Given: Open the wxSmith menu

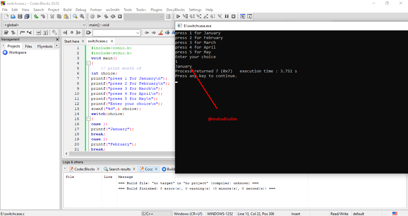Looking at the screenshot, I should (113, 10).
